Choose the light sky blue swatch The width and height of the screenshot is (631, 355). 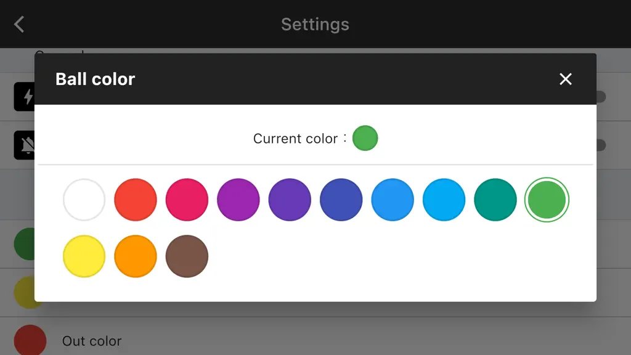pos(444,200)
